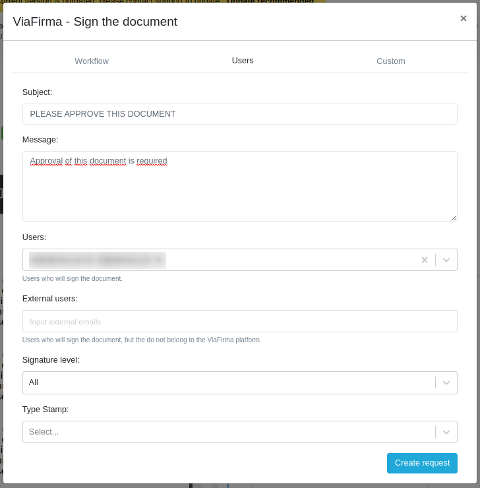Select the Users tab

[x=243, y=61]
